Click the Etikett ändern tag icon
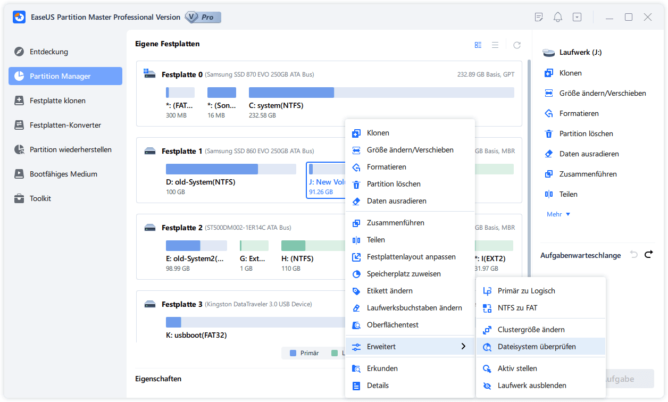668x402 pixels. pos(356,291)
